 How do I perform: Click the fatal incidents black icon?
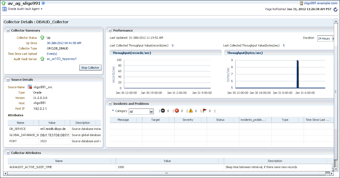coord(163,111)
